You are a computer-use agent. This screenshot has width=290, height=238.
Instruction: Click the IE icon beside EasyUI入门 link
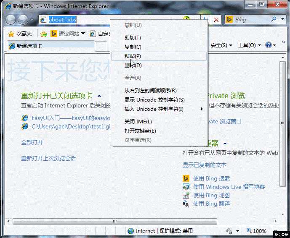coord(25,118)
